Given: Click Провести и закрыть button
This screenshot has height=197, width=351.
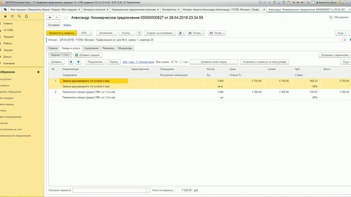Looking at the screenshot, I should pos(61,33).
